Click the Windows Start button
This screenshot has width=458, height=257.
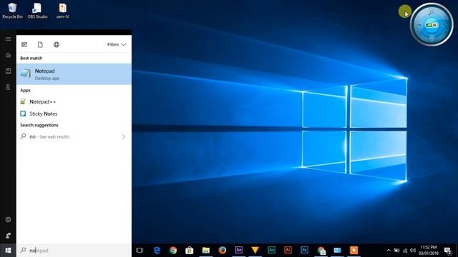pyautogui.click(x=8, y=251)
